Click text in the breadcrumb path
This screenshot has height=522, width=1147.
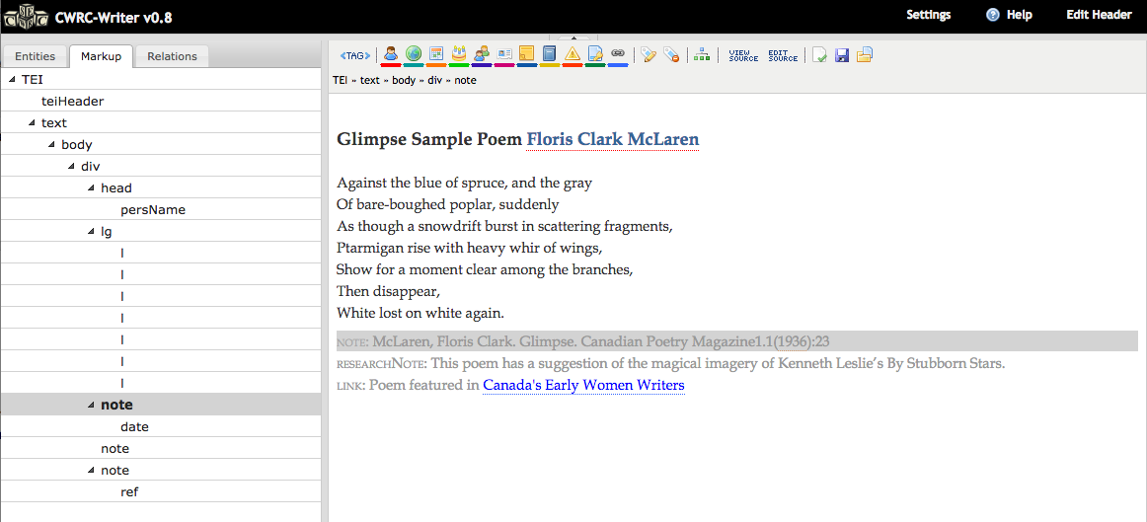pyautogui.click(x=369, y=80)
